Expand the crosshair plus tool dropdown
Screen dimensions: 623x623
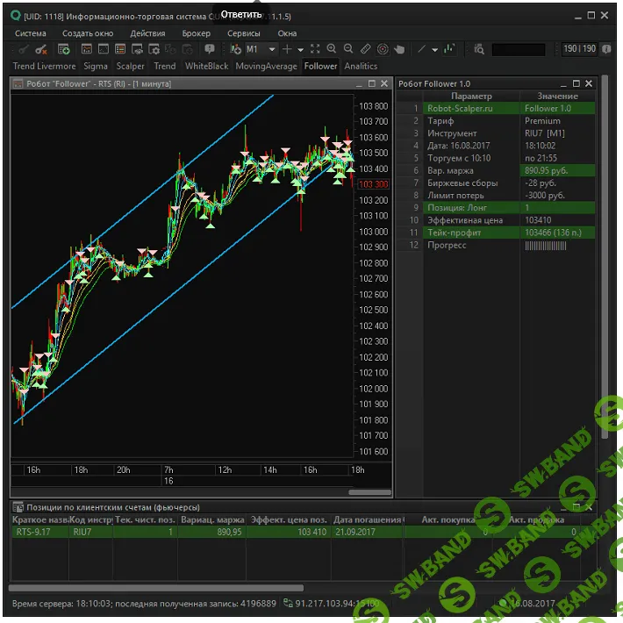pyautogui.click(x=301, y=50)
